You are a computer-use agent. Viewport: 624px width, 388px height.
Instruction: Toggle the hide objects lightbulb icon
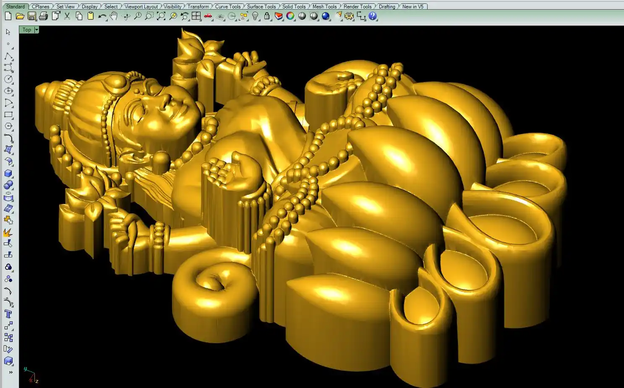(255, 16)
